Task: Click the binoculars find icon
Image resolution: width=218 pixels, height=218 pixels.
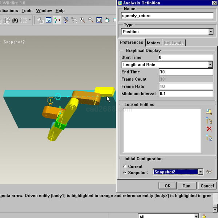Action: pyautogui.click(x=15, y=20)
